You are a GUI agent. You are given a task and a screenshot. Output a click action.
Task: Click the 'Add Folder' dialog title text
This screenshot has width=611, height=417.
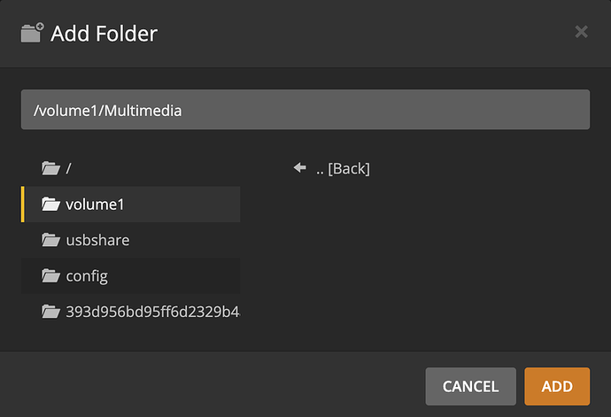coord(104,34)
